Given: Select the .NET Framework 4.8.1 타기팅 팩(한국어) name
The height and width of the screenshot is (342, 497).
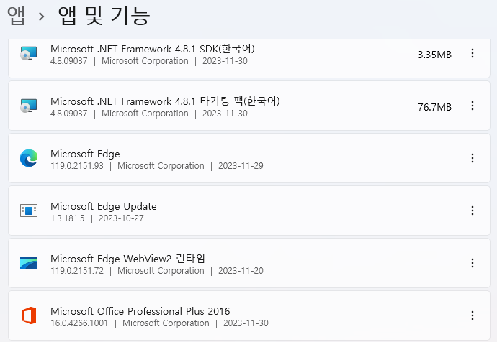Looking at the screenshot, I should coord(165,101).
